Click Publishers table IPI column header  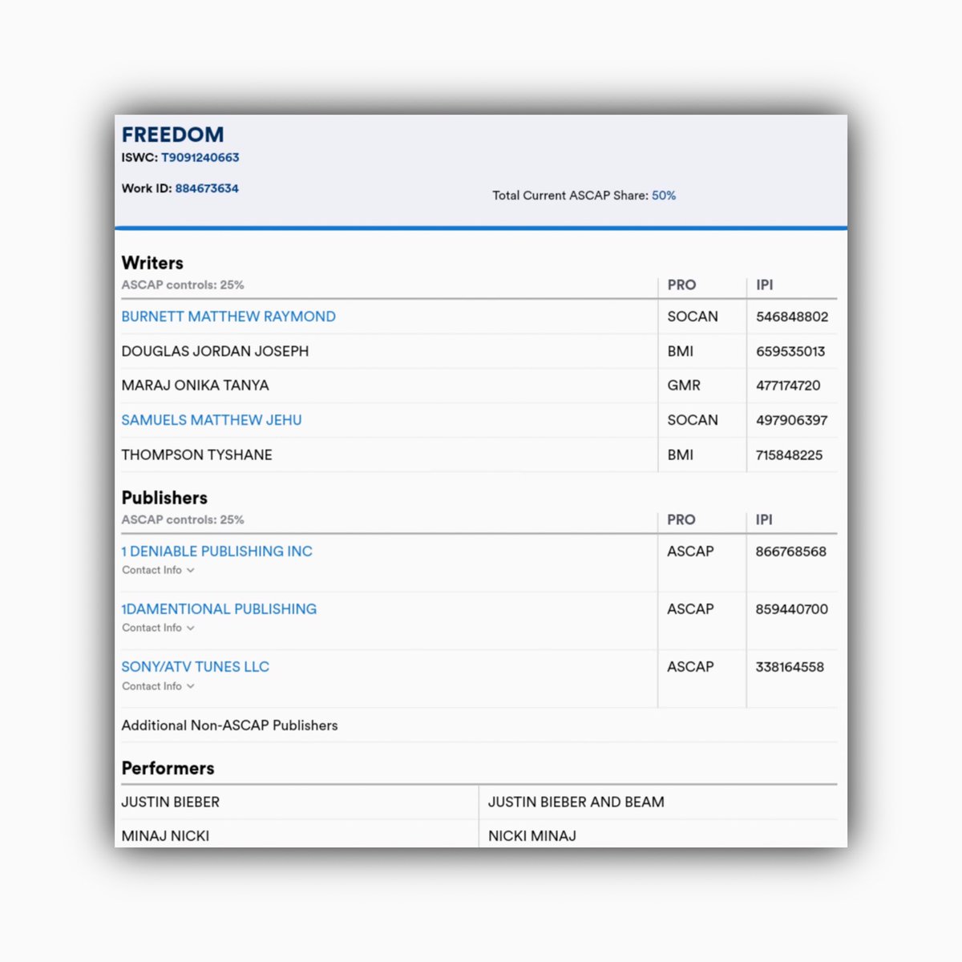tap(764, 520)
